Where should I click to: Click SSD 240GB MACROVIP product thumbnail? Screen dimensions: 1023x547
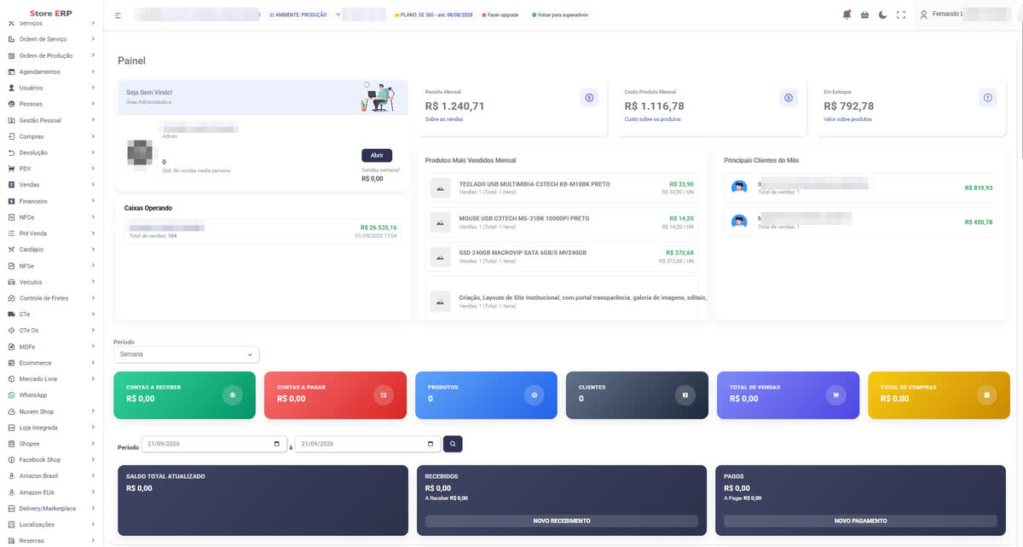point(441,256)
